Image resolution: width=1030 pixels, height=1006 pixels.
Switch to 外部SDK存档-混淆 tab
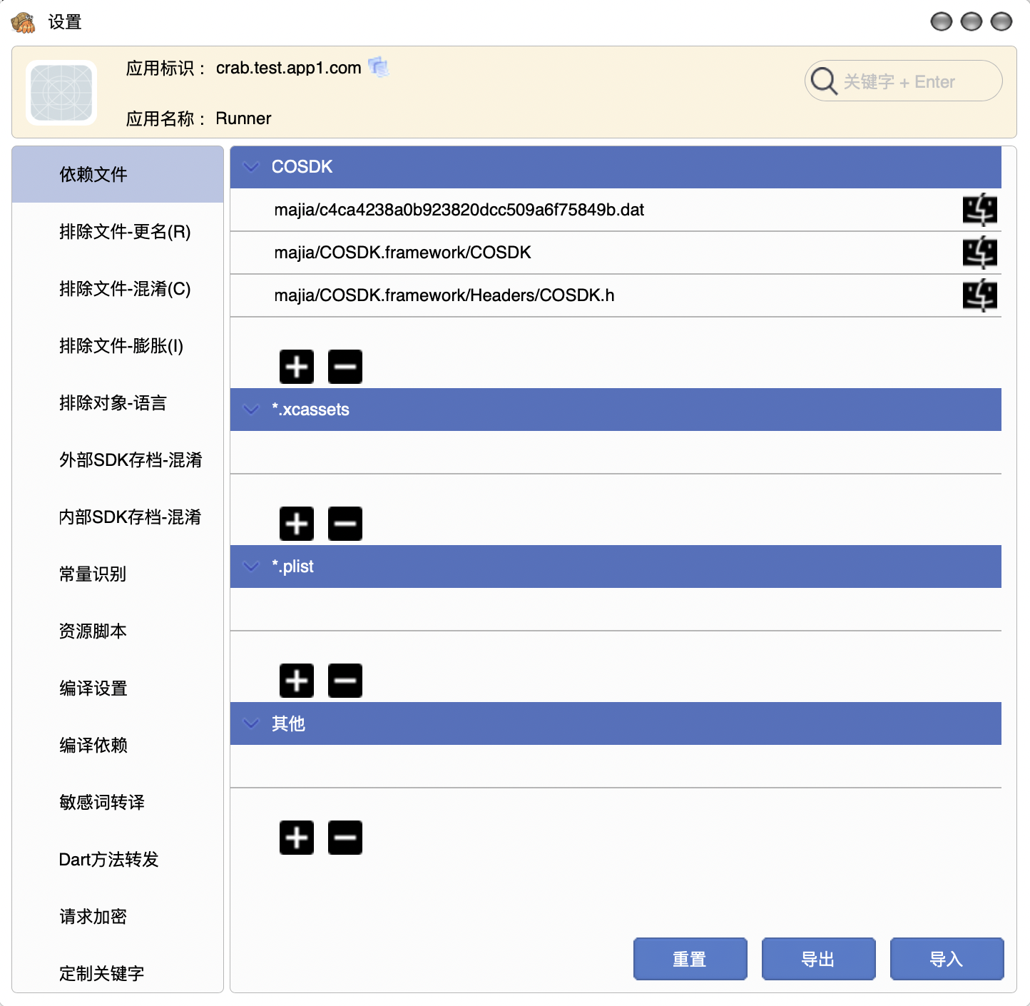tap(118, 459)
